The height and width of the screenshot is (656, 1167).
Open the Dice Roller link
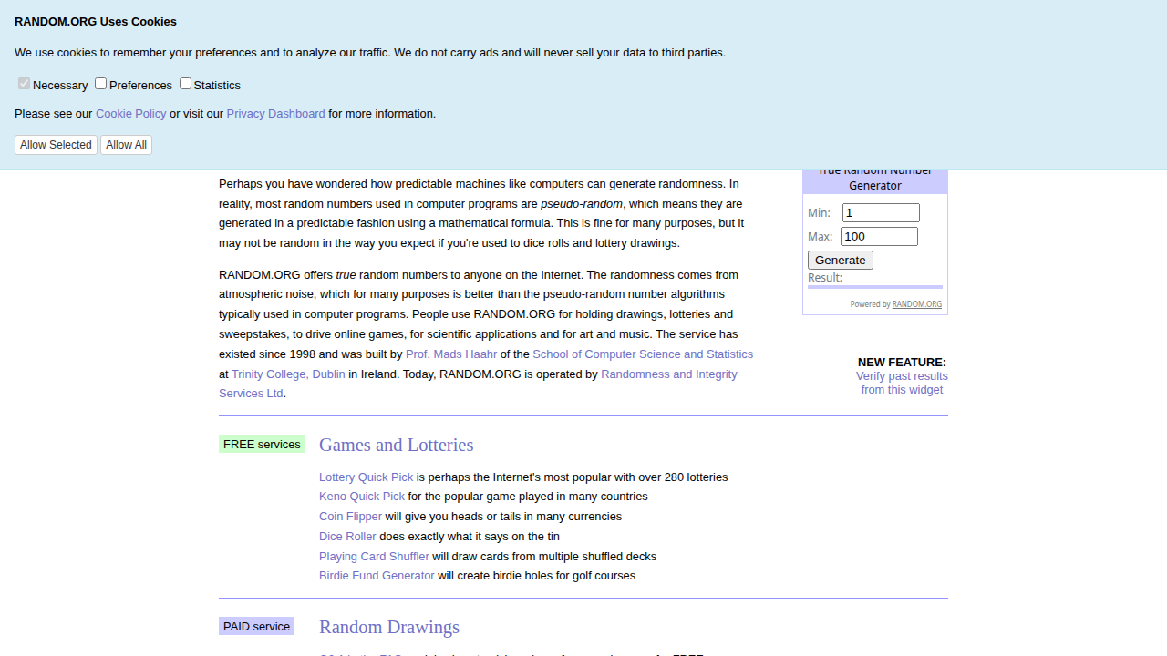(347, 537)
